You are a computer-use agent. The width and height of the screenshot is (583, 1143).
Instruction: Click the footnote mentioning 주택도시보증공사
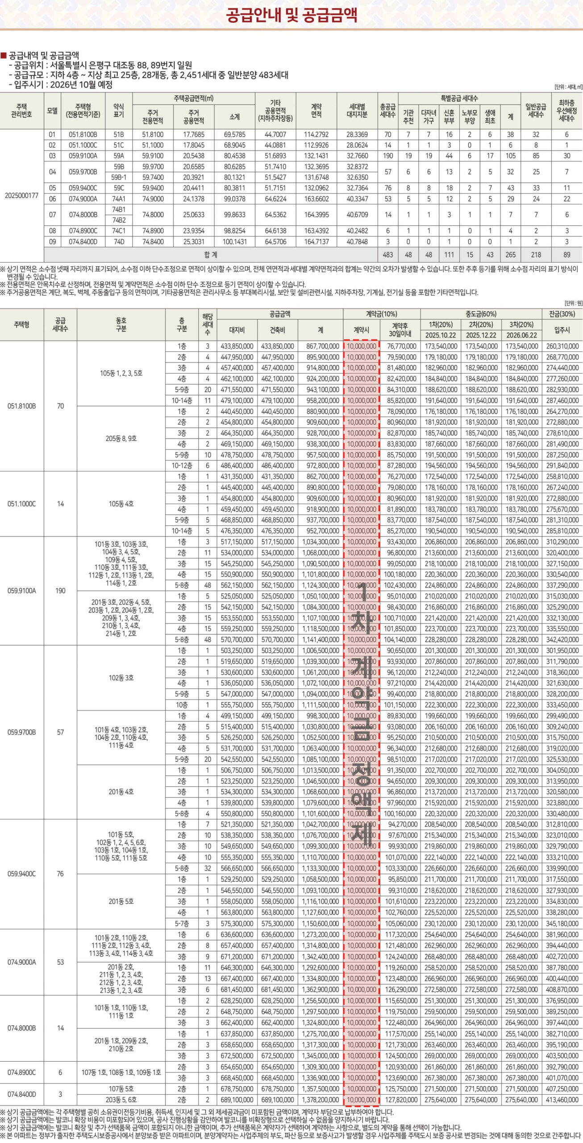(291, 1136)
